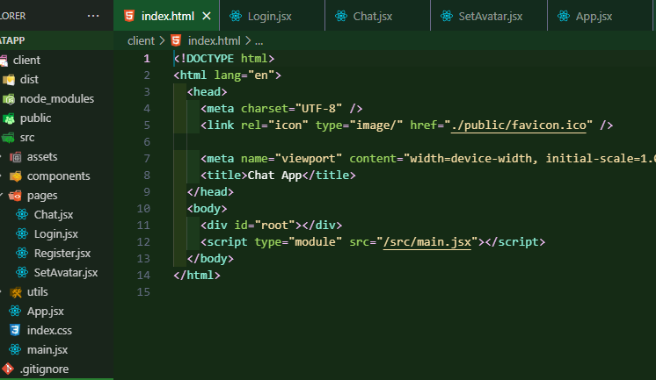Click React icon beside explorer Chat.jsx
This screenshot has width=656, height=380.
[22, 214]
